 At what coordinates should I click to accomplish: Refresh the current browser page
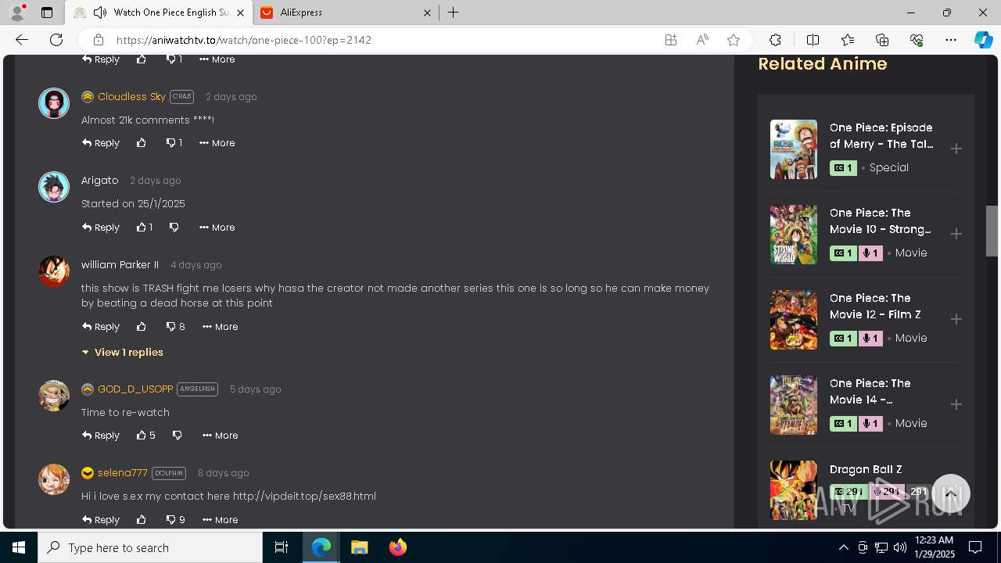tap(56, 40)
